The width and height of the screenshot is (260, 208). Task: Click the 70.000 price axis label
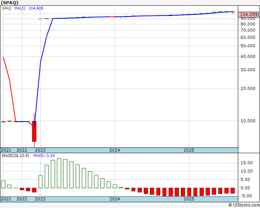[248, 30]
